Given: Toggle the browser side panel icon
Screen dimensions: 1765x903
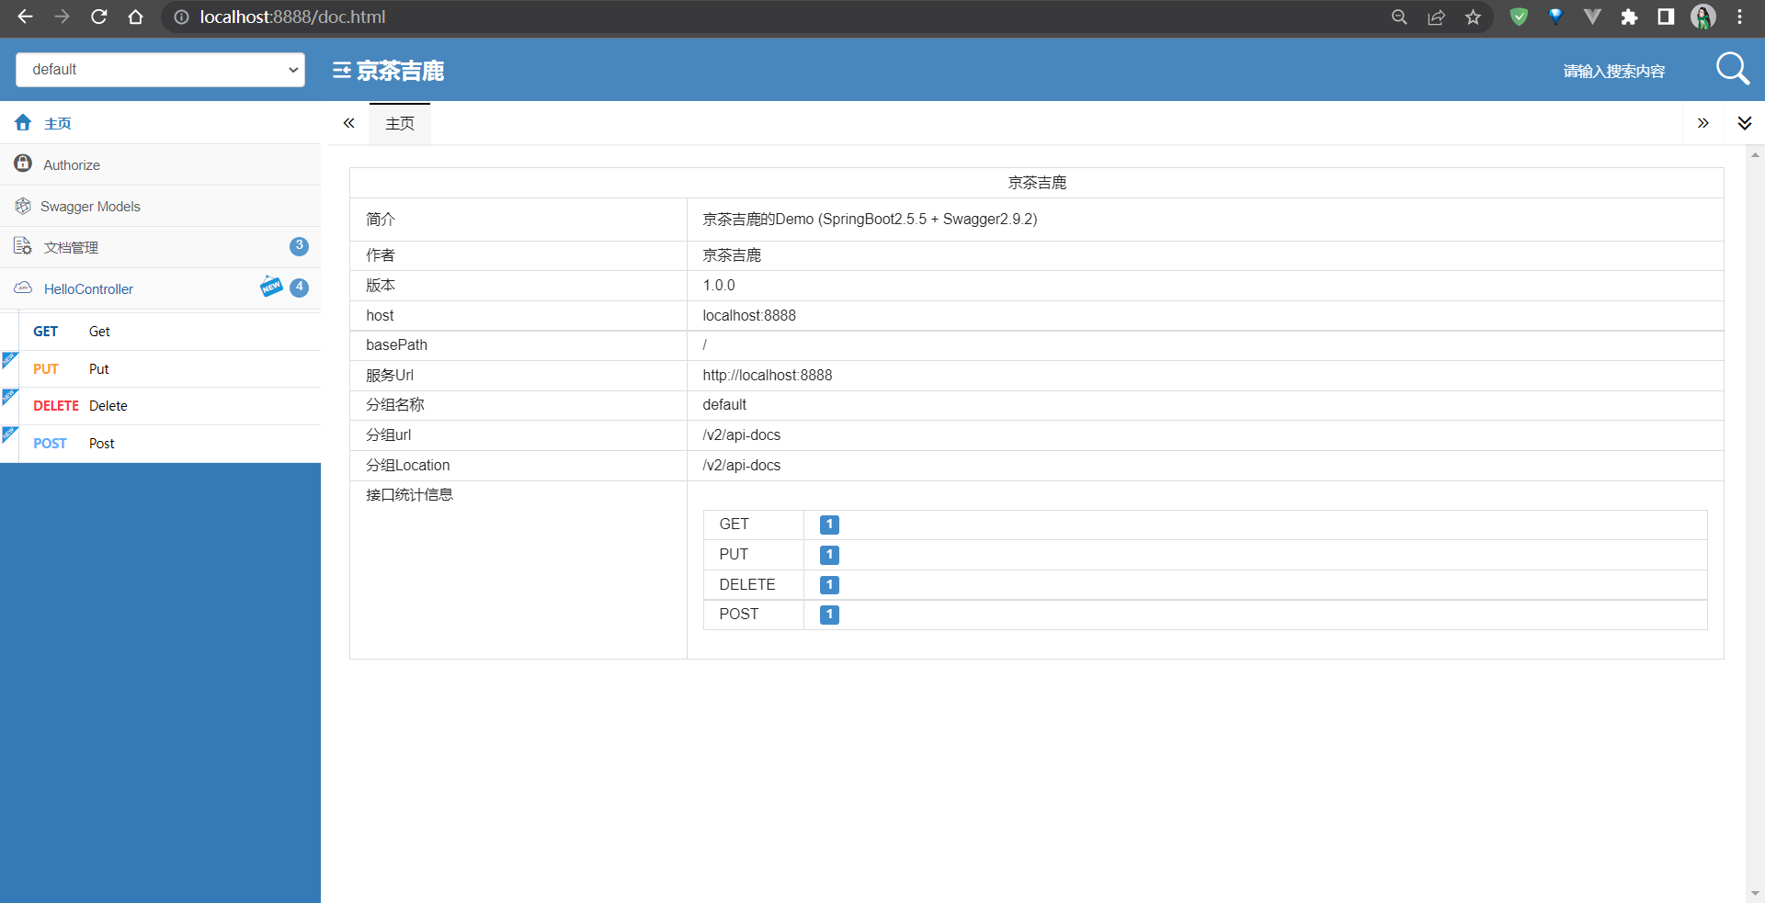Looking at the screenshot, I should (1666, 17).
